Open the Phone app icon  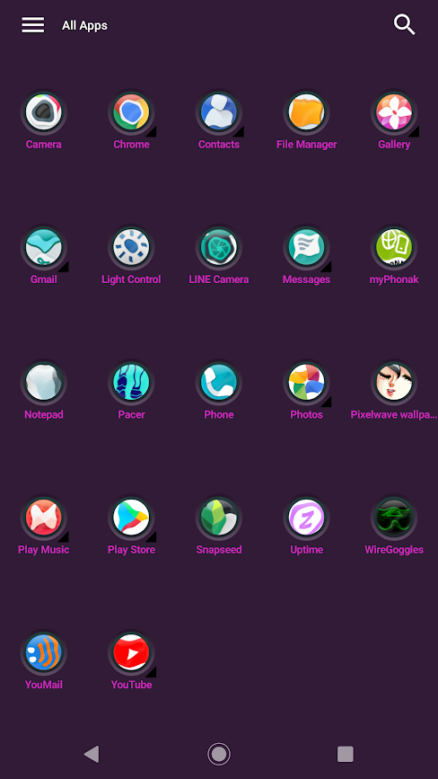[219, 383]
